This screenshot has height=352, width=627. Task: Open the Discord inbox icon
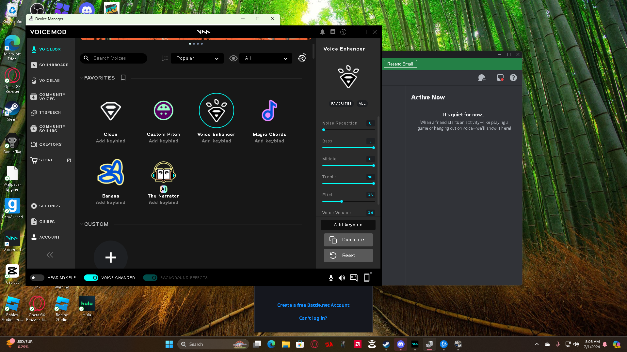tap(500, 78)
